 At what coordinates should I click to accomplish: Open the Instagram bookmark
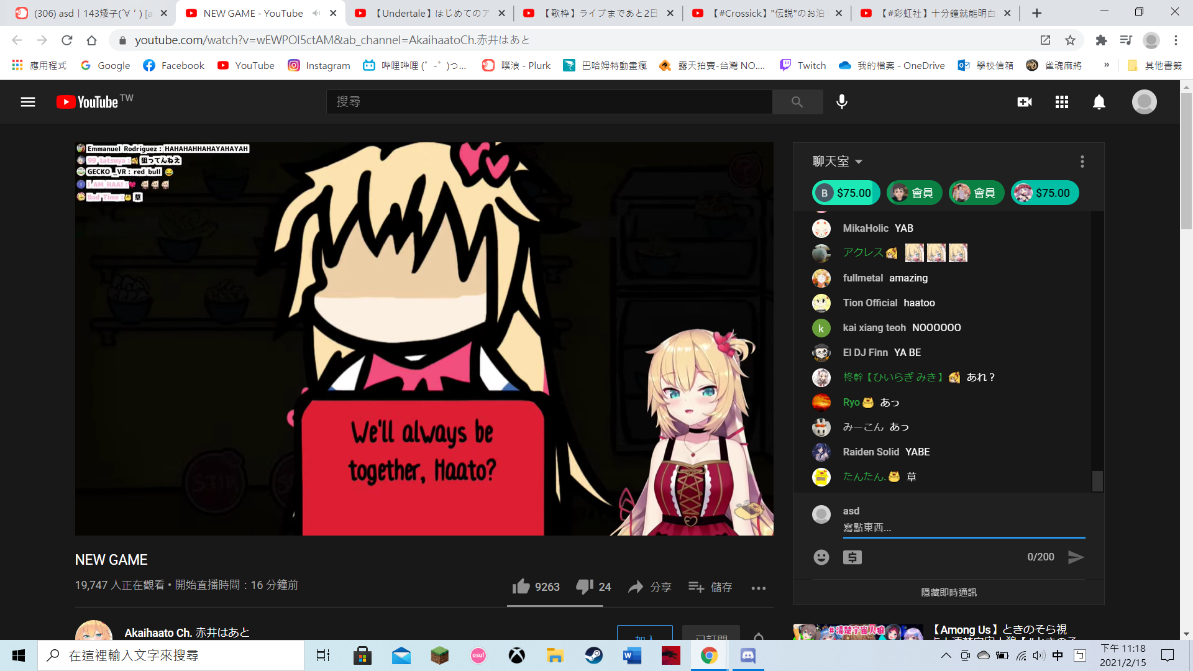tap(319, 65)
